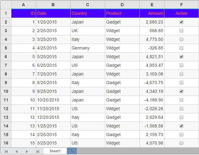Check Active box in row 16
This screenshot has width=199, height=155.
[x=181, y=143]
